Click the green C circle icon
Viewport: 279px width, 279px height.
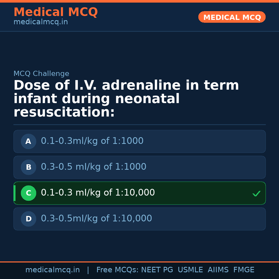pyautogui.click(x=28, y=193)
